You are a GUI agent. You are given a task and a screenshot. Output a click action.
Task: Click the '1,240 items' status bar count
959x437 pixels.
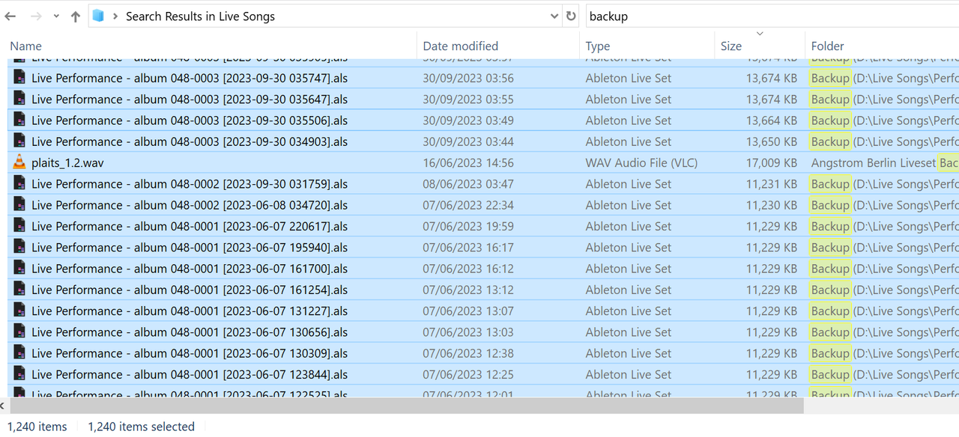coord(37,427)
